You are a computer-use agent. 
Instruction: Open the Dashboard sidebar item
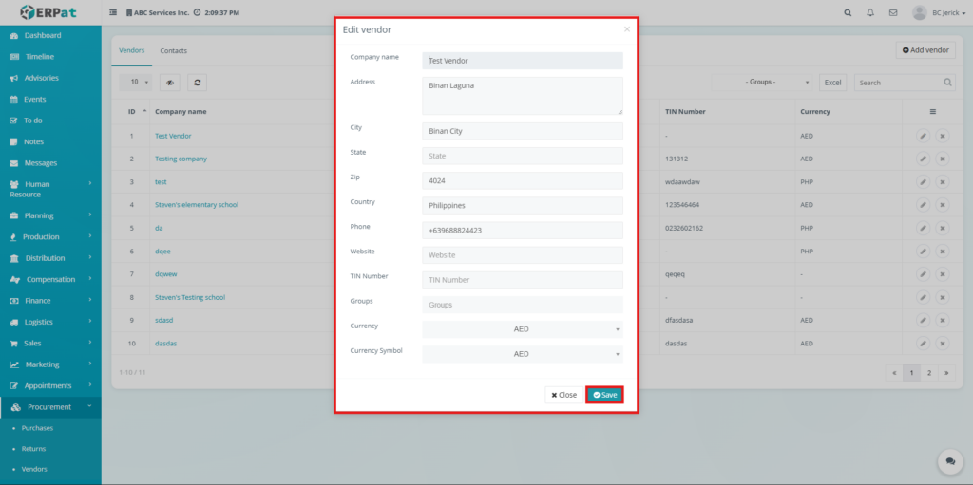click(x=42, y=35)
